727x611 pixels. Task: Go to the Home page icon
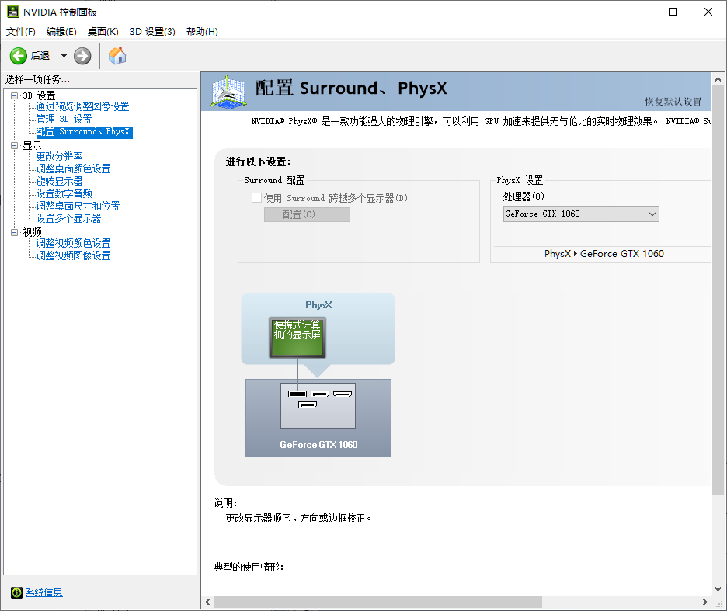[117, 56]
